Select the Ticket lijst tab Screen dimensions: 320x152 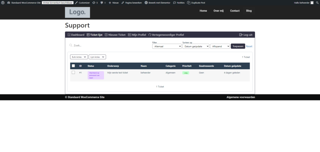pyautogui.click(x=94, y=35)
